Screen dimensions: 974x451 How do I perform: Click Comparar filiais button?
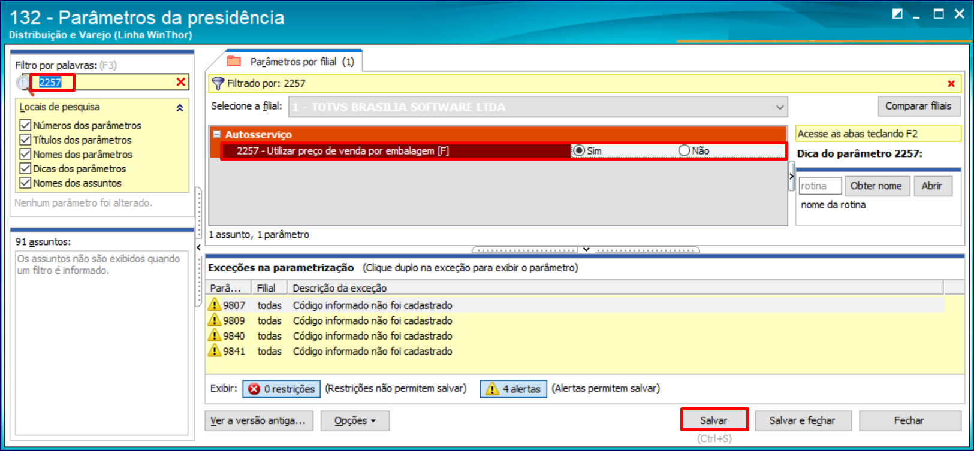[918, 106]
